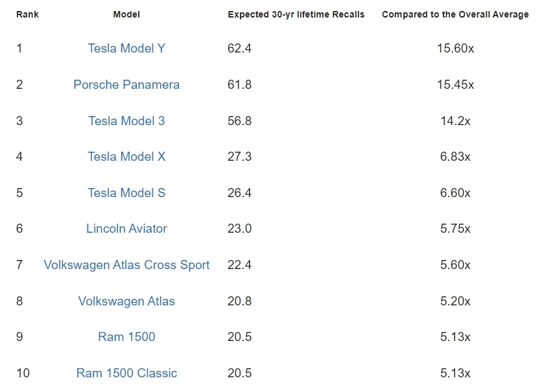Viewport: 542px width, 389px height.
Task: Click the Volkswagen Atlas link
Action: point(126,301)
